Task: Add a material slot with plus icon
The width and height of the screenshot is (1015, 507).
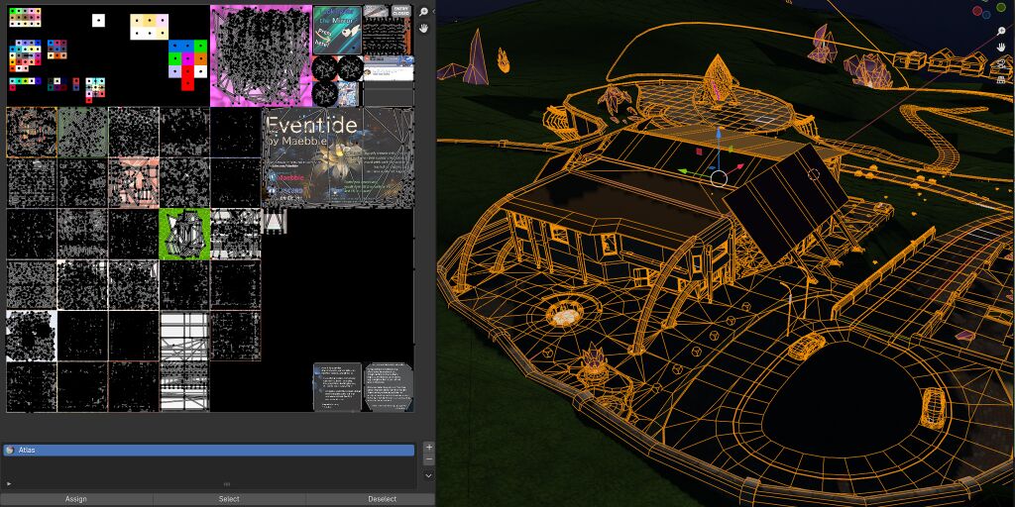Action: point(428,447)
